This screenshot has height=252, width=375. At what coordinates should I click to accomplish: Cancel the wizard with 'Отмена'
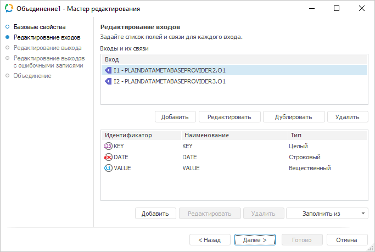[346, 240]
